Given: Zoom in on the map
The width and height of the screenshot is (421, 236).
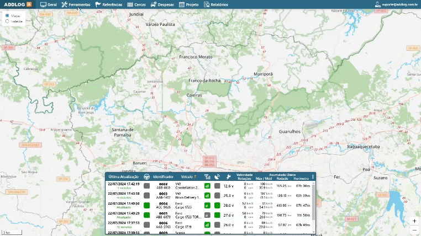Looking at the screenshot, I should [414, 221].
